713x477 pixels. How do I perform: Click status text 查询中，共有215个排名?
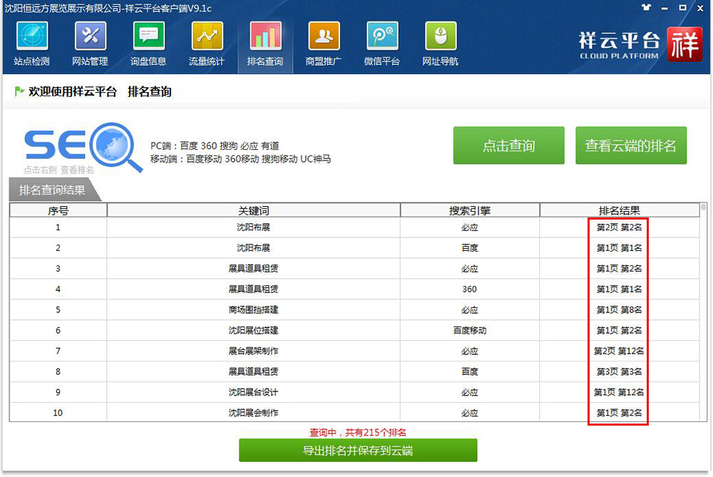[x=358, y=433]
